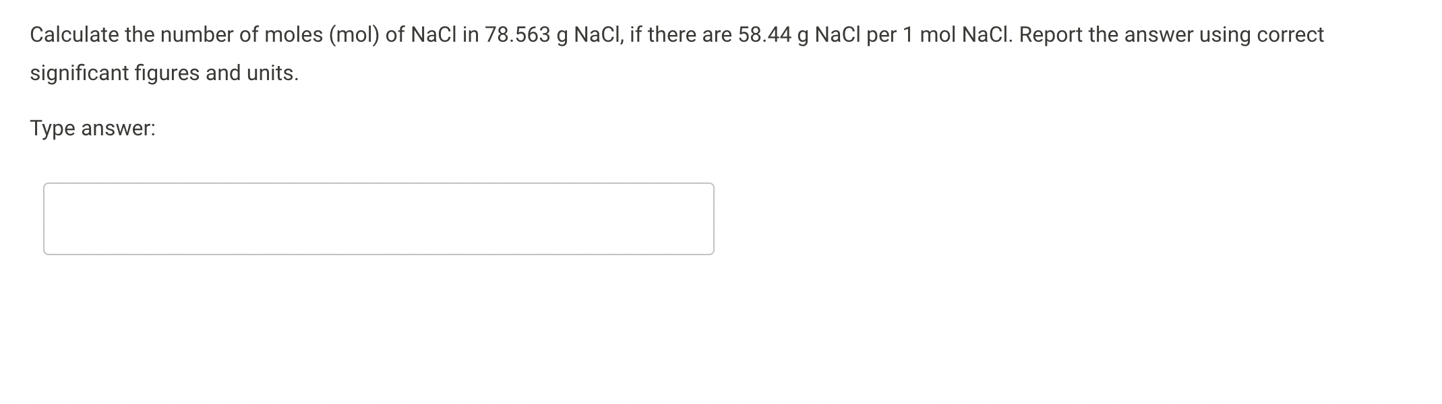
Task: Click the 'Type answer:' label
Action: [92, 127]
